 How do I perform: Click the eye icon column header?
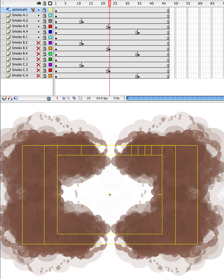(x=39, y=3)
